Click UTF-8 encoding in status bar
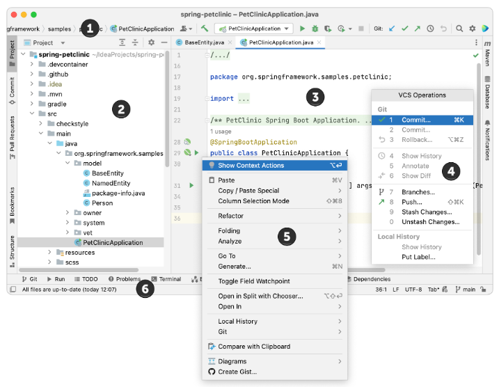Screen dimensions: 499x387 [413, 290]
